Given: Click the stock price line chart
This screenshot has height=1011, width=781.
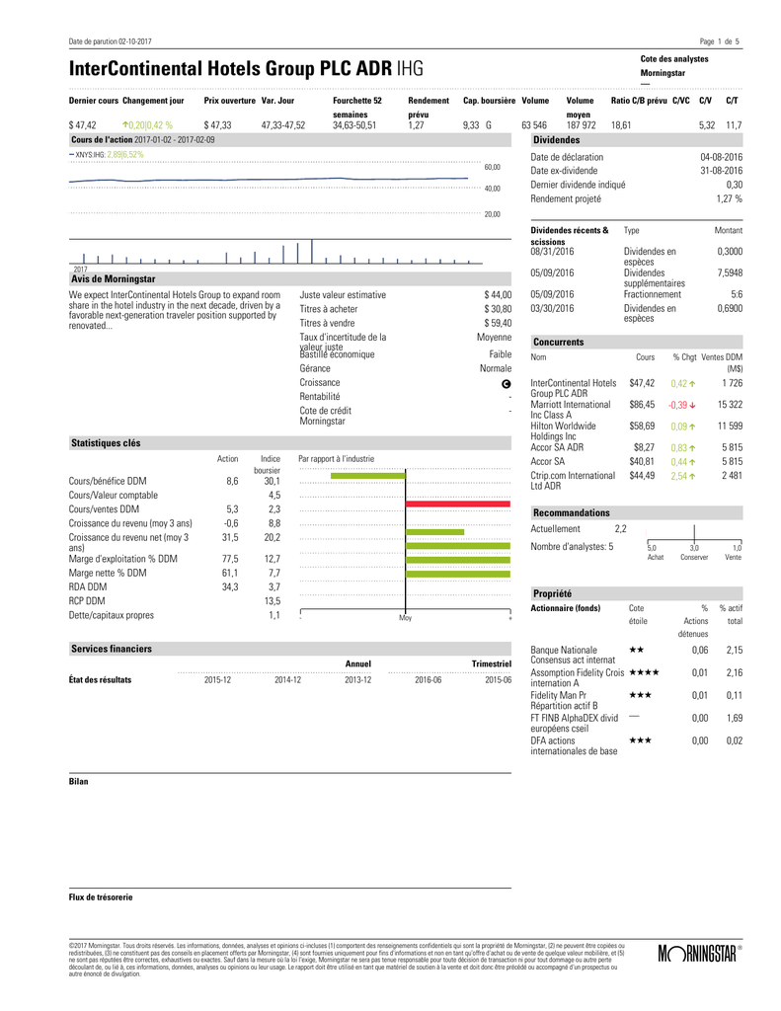Looking at the screenshot, I should (269, 180).
